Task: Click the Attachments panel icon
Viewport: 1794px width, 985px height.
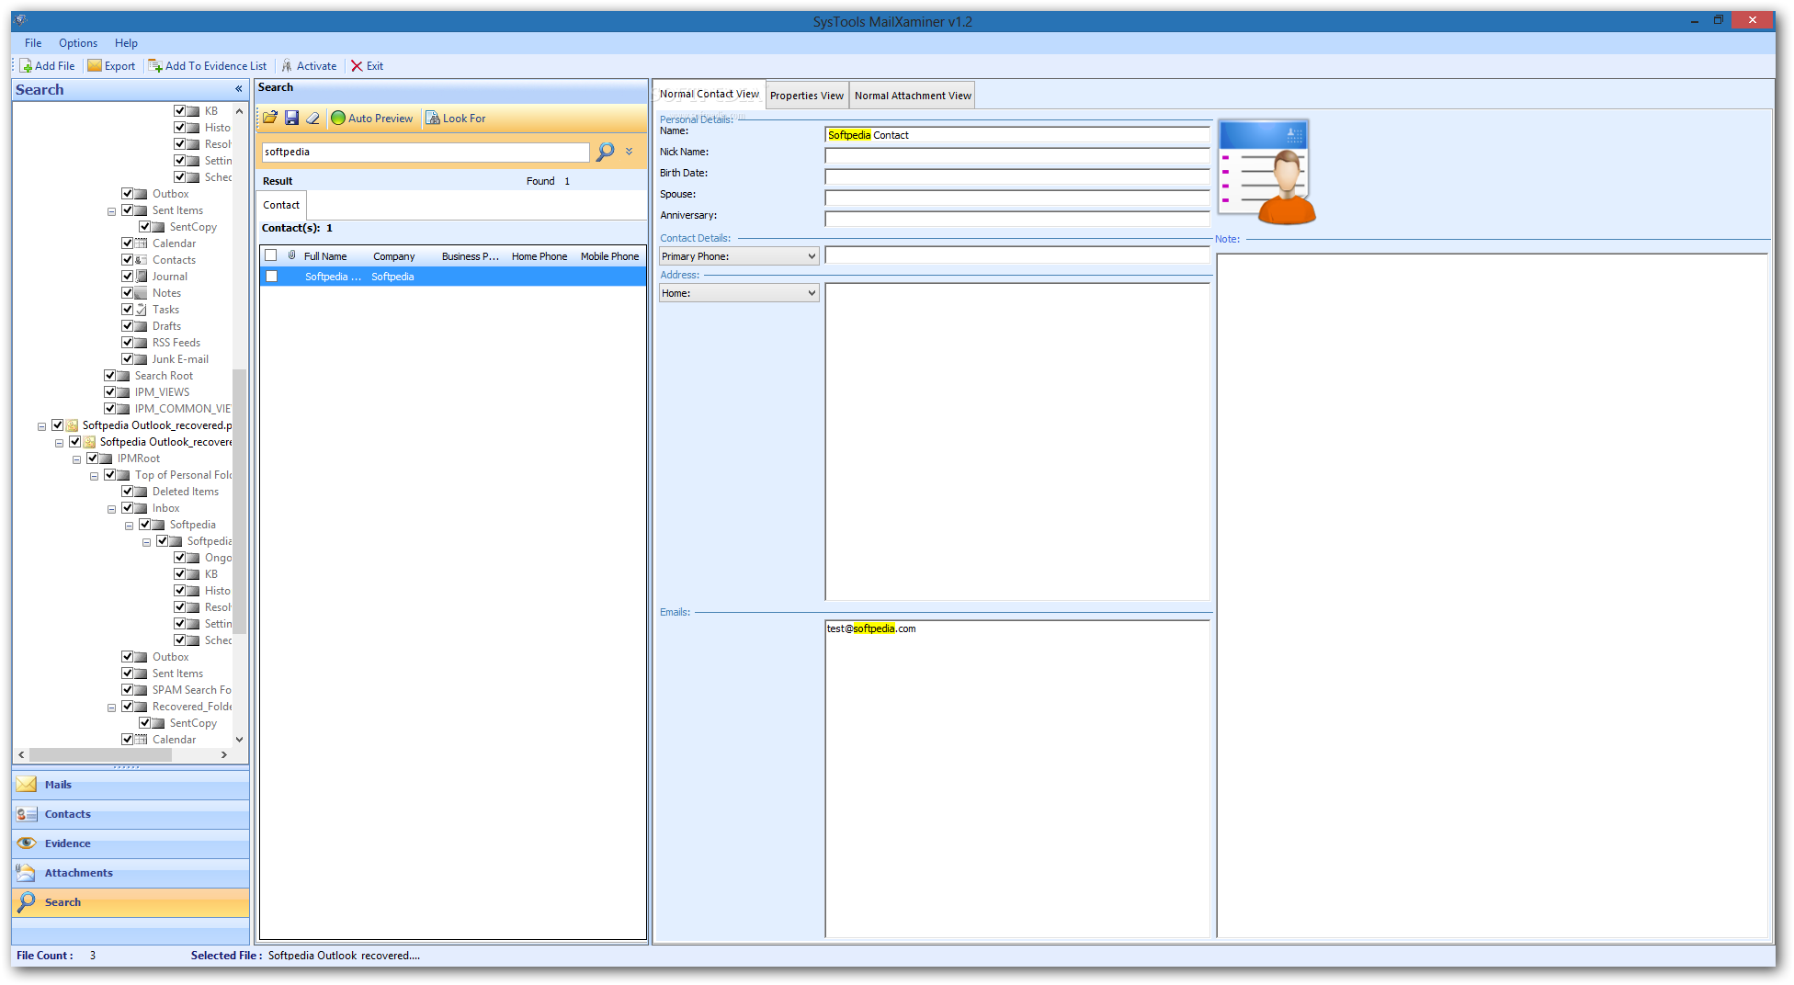Action: coord(27,872)
